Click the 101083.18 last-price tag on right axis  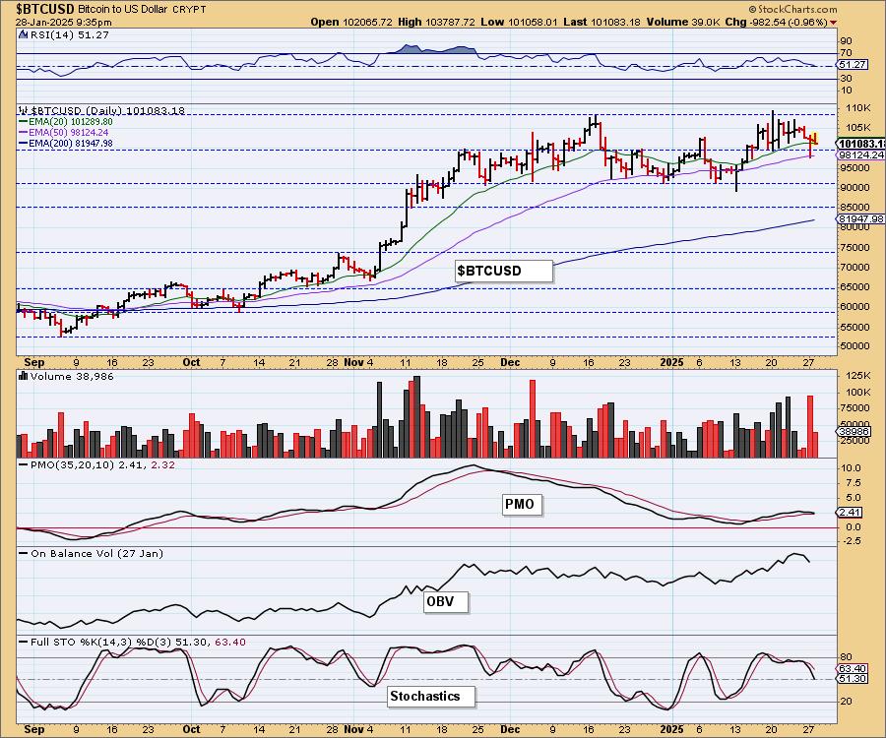(x=861, y=144)
